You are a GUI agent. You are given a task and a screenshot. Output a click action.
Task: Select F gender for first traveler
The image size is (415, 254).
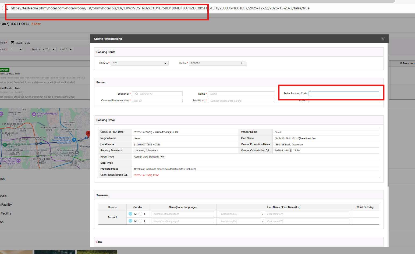[x=140, y=214]
